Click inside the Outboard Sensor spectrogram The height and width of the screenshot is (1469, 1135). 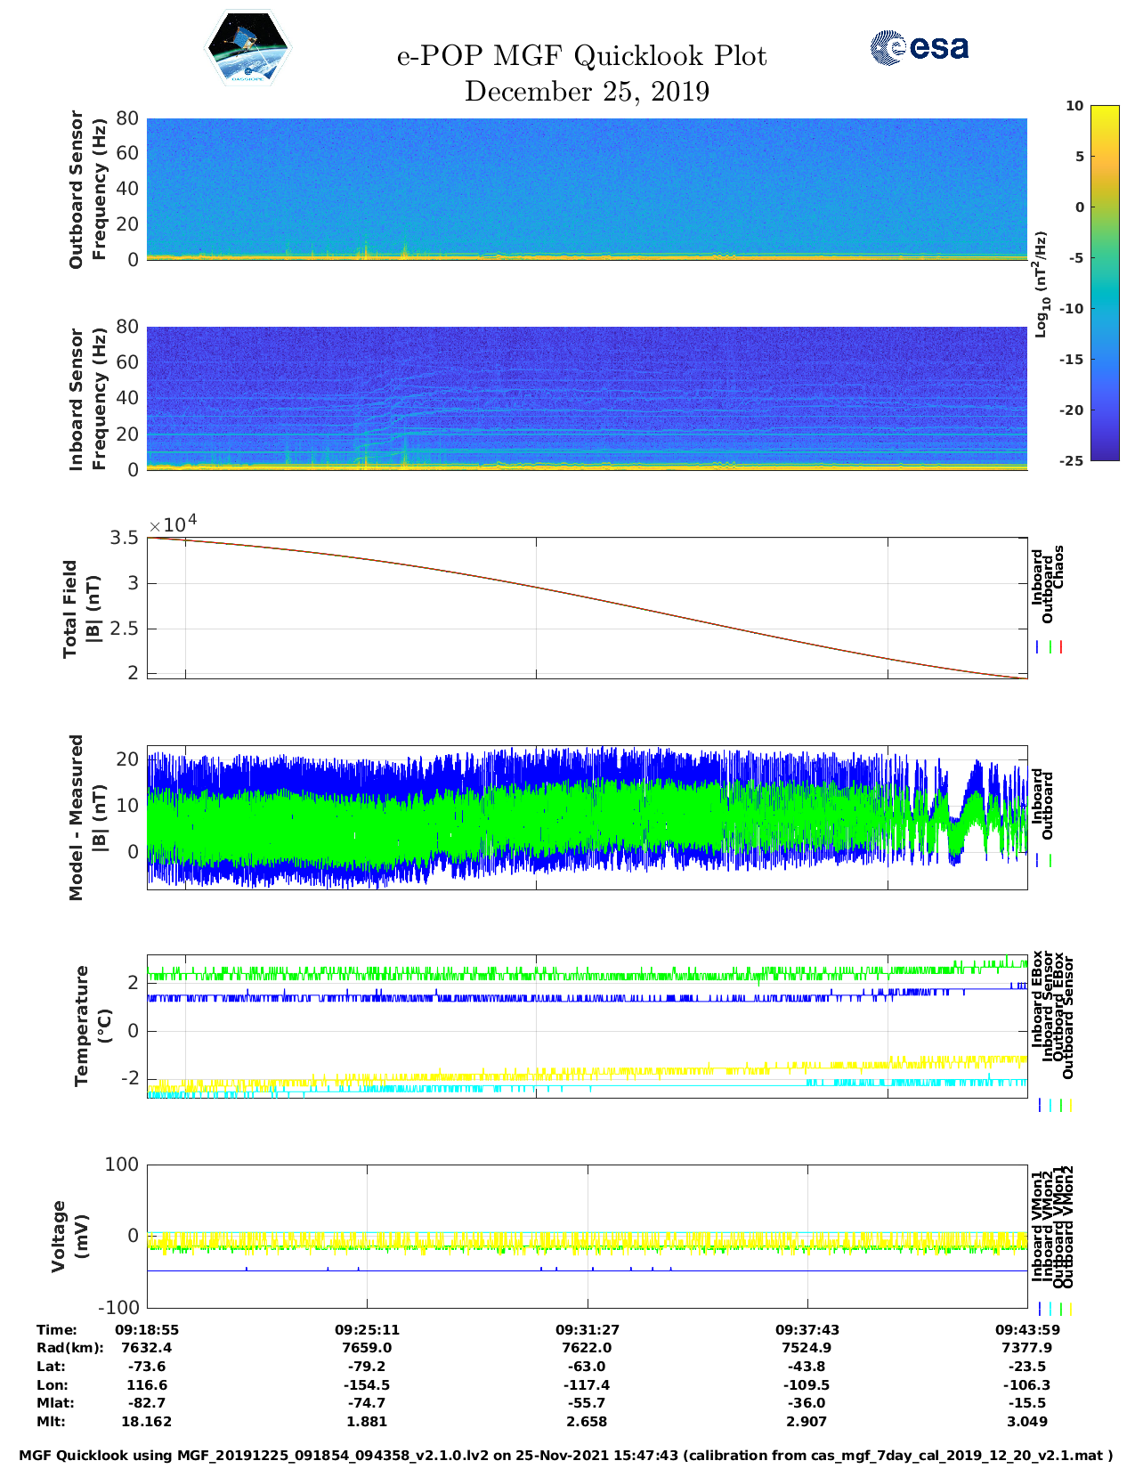coord(587,189)
